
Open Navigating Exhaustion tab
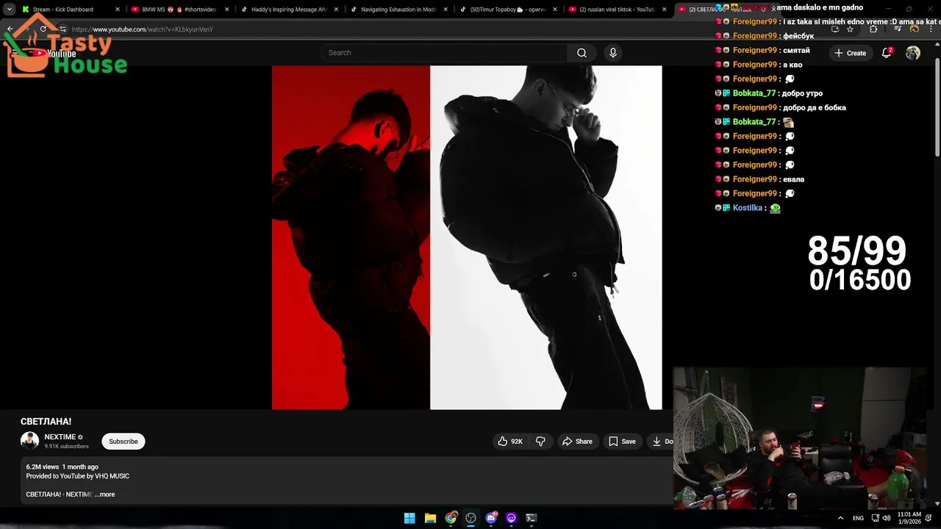(x=399, y=10)
